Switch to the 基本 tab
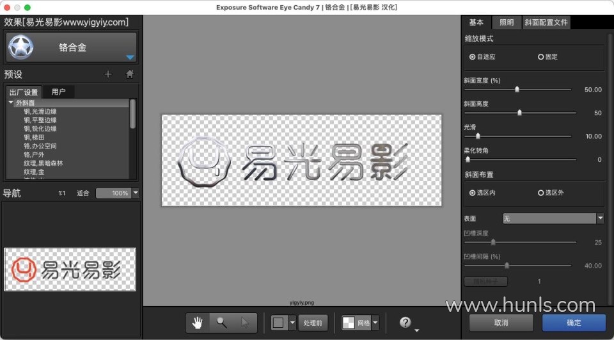This screenshot has height=340, width=614. point(476,22)
